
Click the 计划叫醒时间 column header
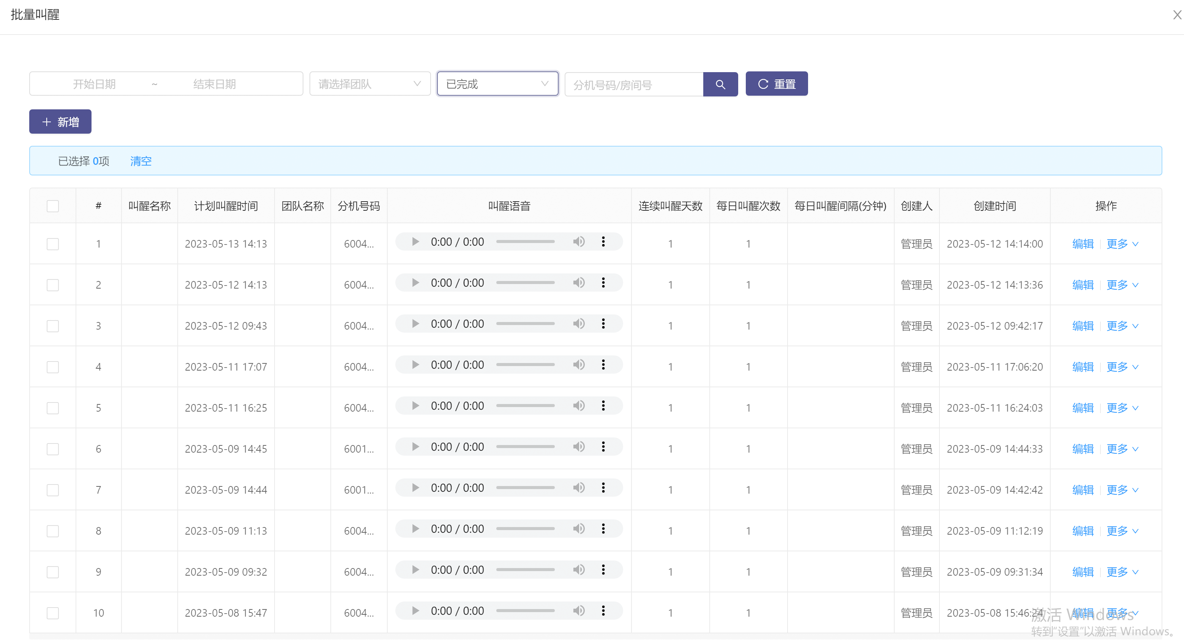[226, 206]
